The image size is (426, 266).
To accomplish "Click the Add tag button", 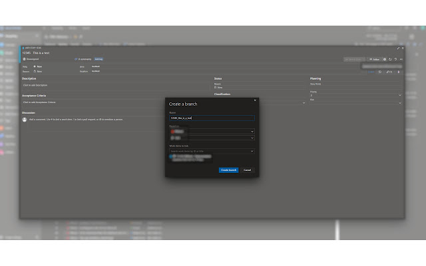I will pyautogui.click(x=99, y=59).
